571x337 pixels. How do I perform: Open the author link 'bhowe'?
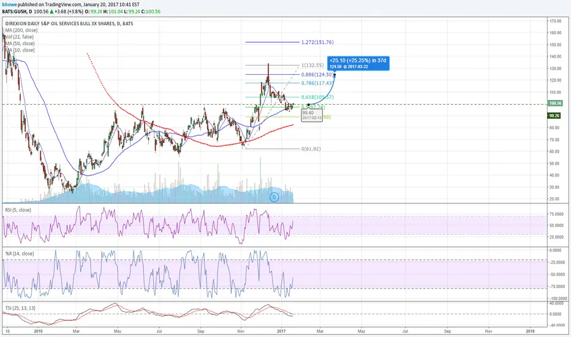[x=9, y=5]
